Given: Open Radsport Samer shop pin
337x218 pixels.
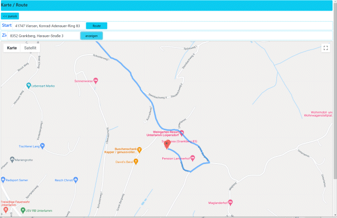Looking at the screenshot, I should 3,180.
